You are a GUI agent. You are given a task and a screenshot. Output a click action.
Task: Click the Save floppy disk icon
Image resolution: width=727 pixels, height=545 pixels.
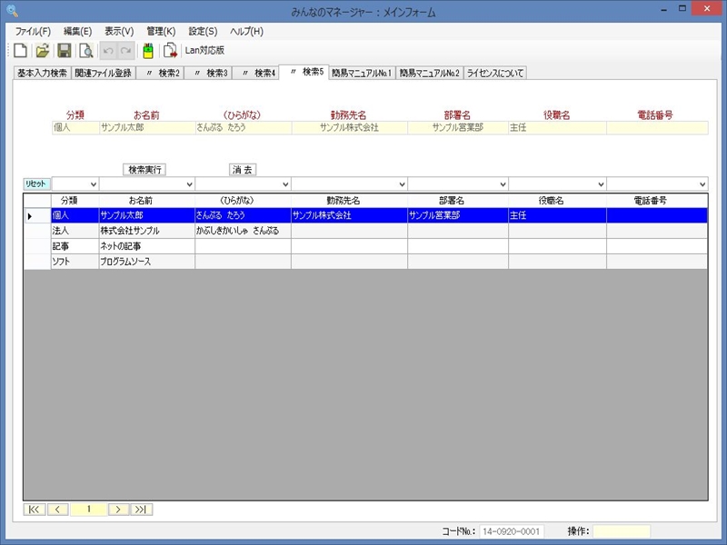(x=65, y=51)
